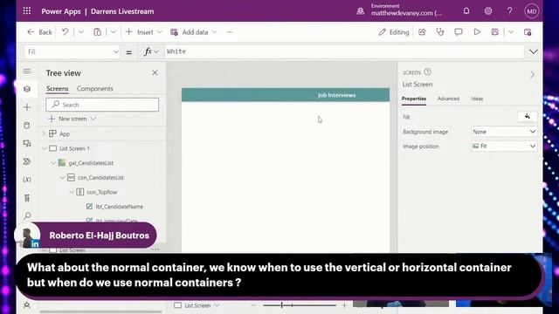The height and width of the screenshot is (314, 559).
Task: Switch to the Advanced tab
Action: click(448, 99)
